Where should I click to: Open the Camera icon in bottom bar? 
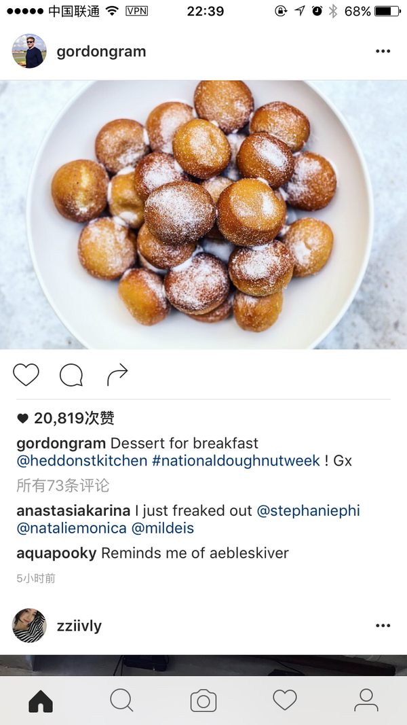(203, 701)
